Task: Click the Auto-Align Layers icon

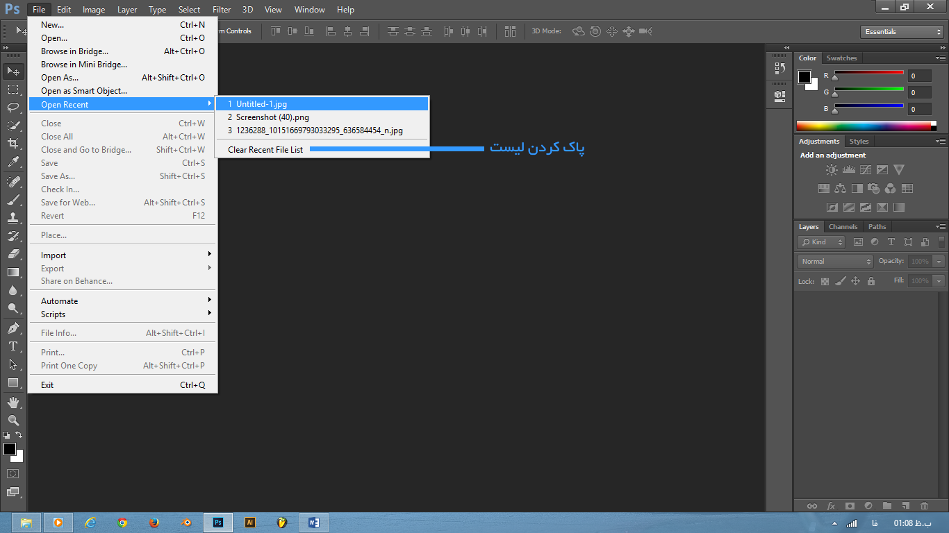Action: point(510,31)
